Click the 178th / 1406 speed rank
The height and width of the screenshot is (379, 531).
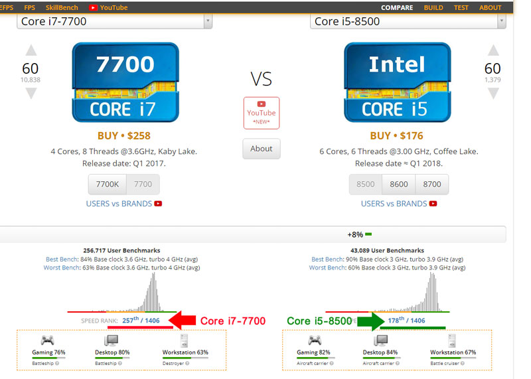(x=406, y=320)
